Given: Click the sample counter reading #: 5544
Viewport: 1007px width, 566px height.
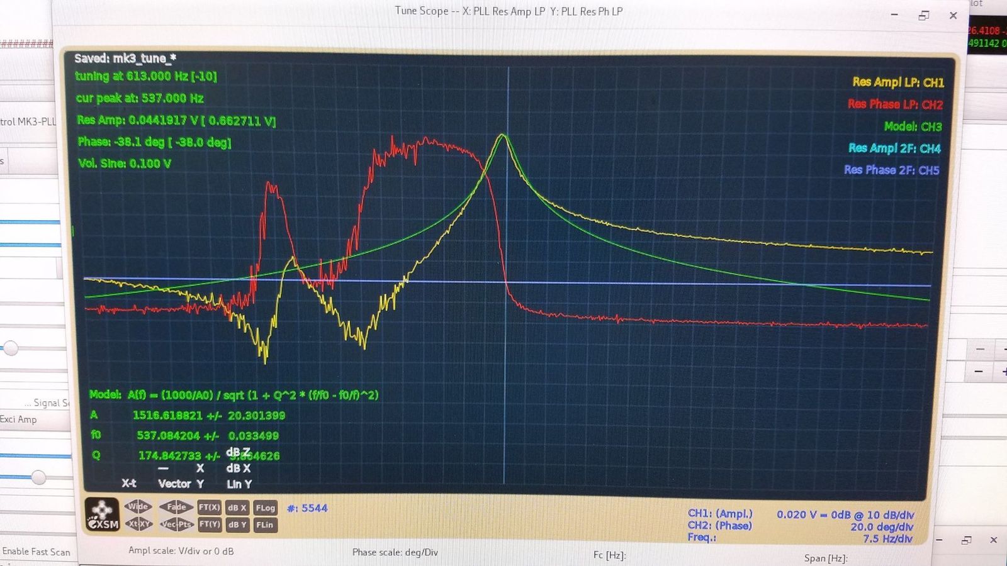Looking at the screenshot, I should click(307, 508).
